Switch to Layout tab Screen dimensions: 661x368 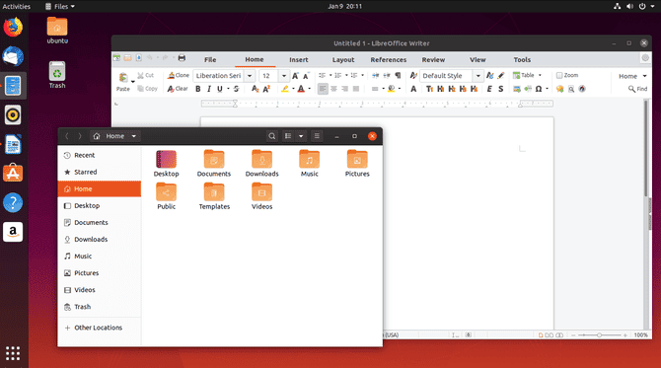click(343, 60)
